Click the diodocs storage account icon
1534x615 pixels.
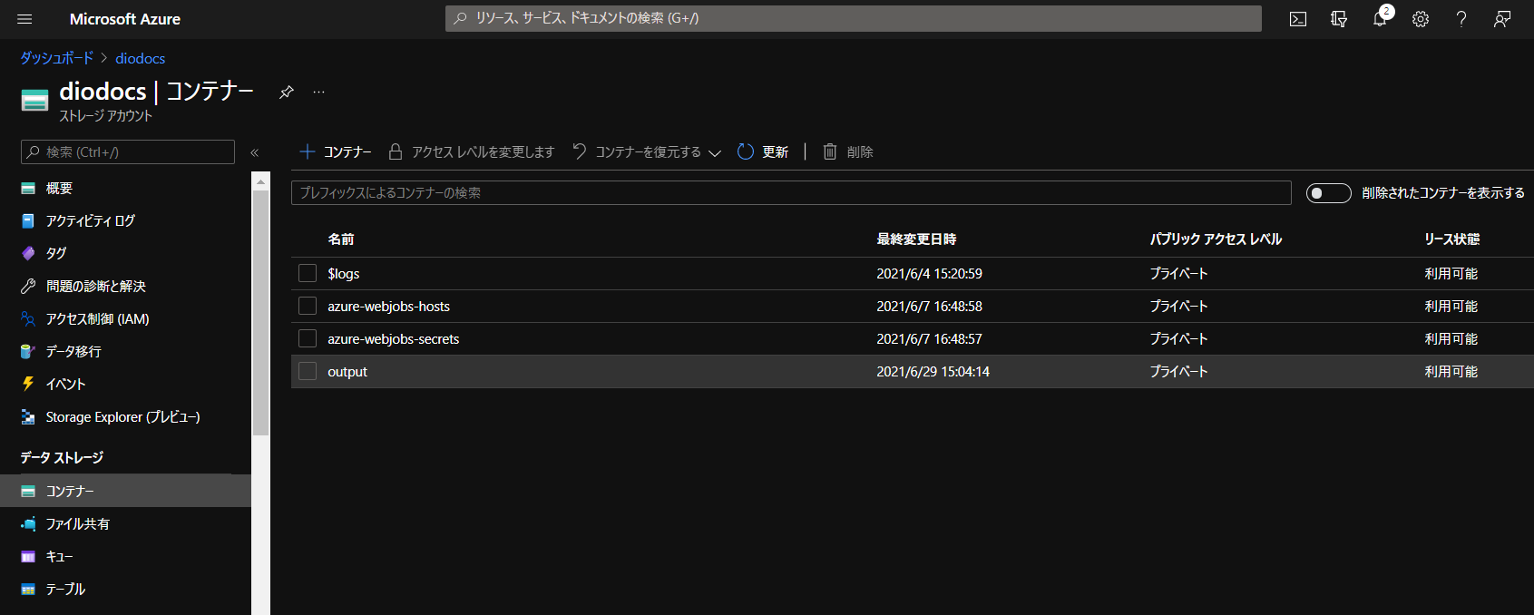pos(34,100)
